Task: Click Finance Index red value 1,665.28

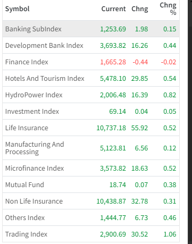Action: pos(113,62)
